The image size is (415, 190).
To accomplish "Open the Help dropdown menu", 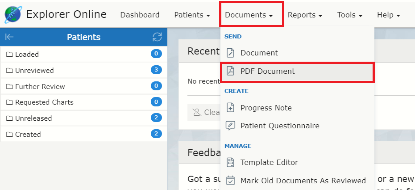I will tap(389, 15).
